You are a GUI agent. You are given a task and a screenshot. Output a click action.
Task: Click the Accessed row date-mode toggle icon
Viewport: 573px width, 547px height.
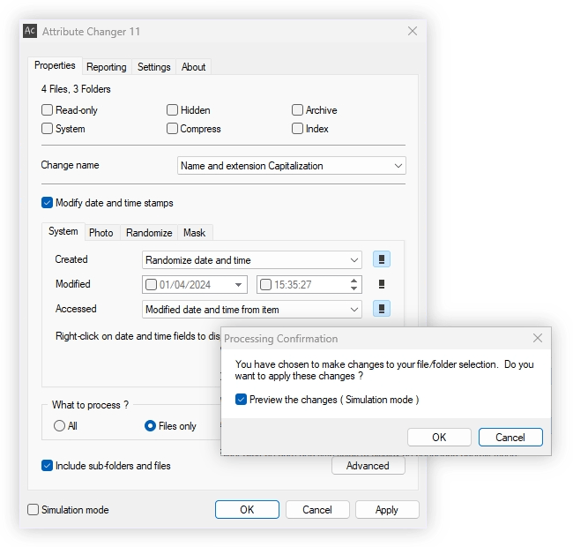(381, 309)
